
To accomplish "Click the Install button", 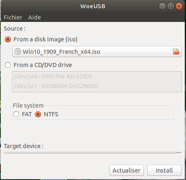I will coord(164,170).
